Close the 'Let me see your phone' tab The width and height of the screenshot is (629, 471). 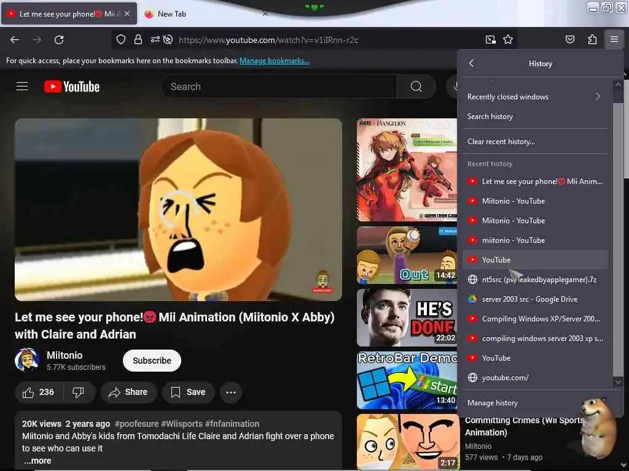pyautogui.click(x=127, y=13)
